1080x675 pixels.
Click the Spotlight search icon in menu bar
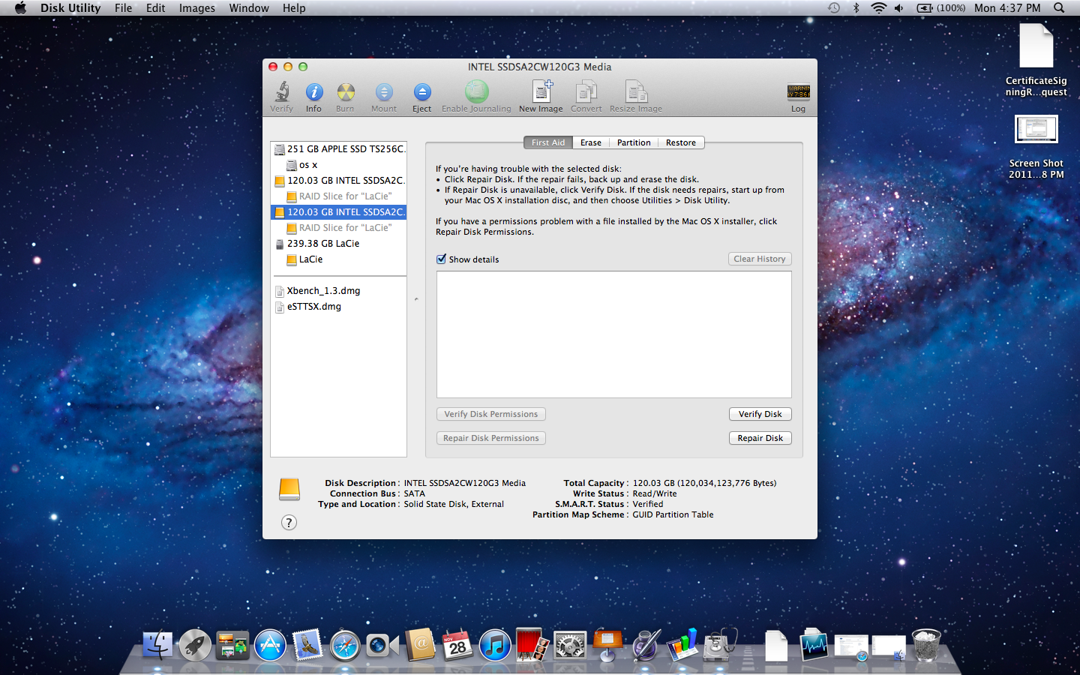(1059, 8)
